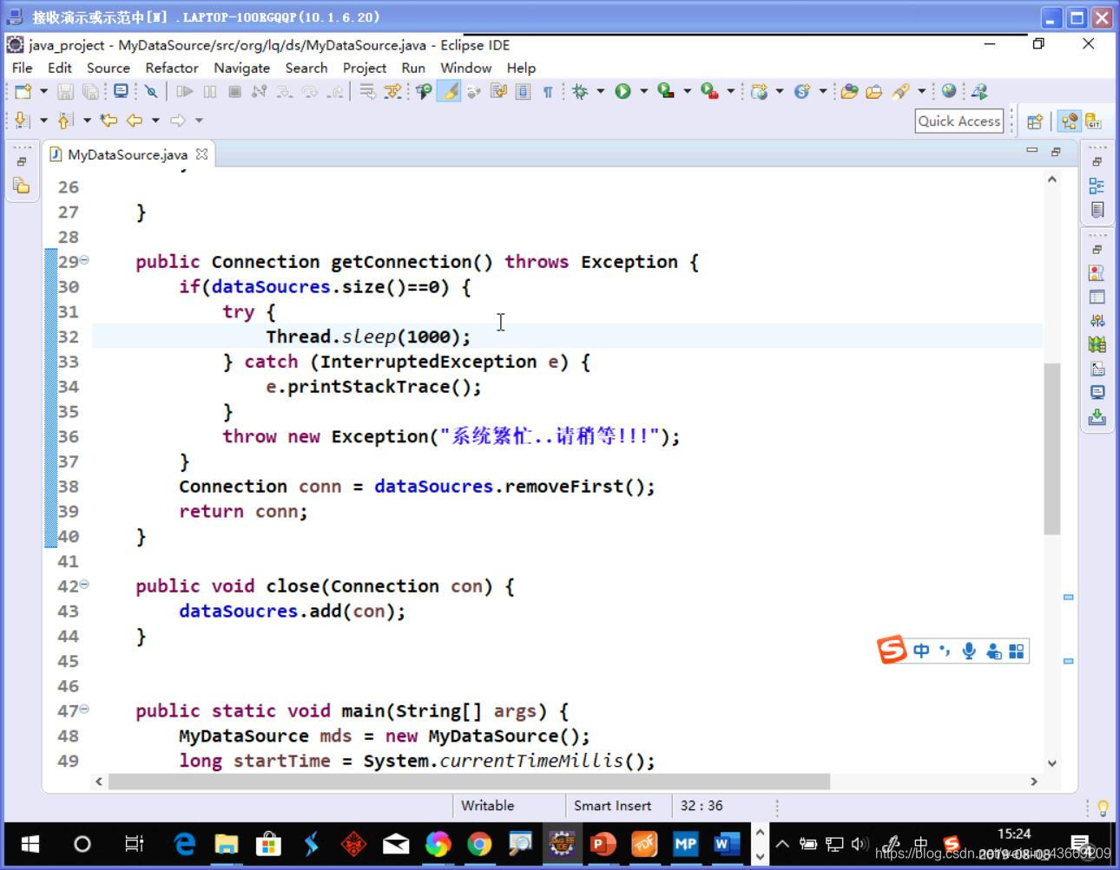Click the green Run button icon
The height and width of the screenshot is (870, 1120).
(x=623, y=91)
